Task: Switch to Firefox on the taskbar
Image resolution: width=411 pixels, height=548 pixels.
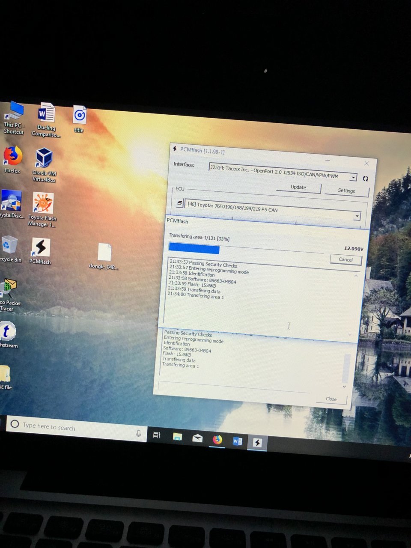Action: coord(217,439)
